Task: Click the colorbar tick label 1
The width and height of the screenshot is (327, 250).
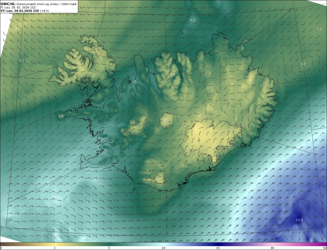Action: pos(55,248)
